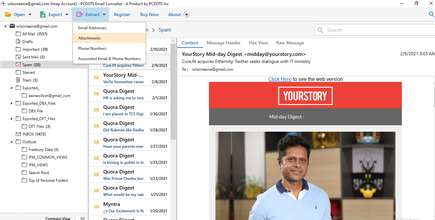Select the Important (39) folder

point(35,49)
